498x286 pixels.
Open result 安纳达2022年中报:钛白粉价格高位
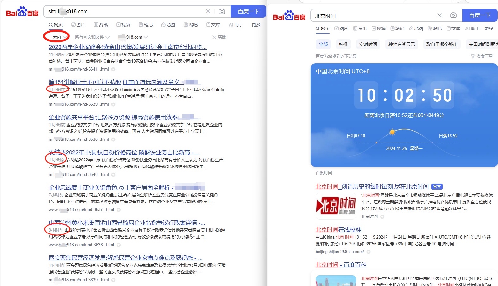[124, 152]
